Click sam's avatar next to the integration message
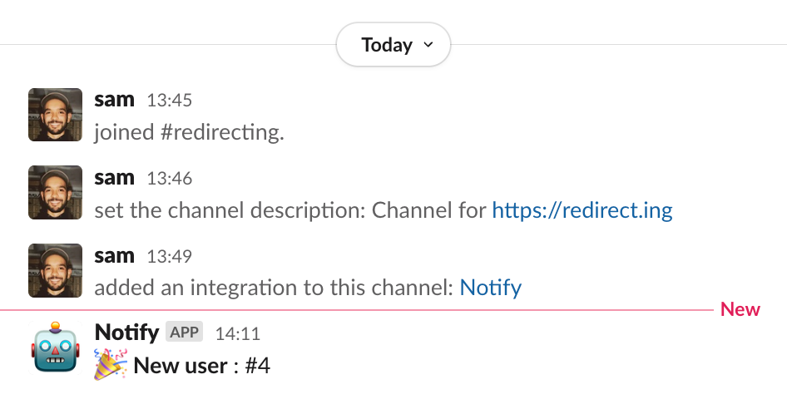 [55, 271]
